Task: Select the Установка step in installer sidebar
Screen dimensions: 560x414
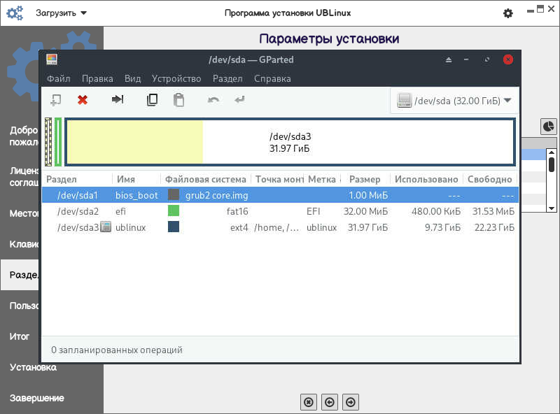Action: click(33, 367)
